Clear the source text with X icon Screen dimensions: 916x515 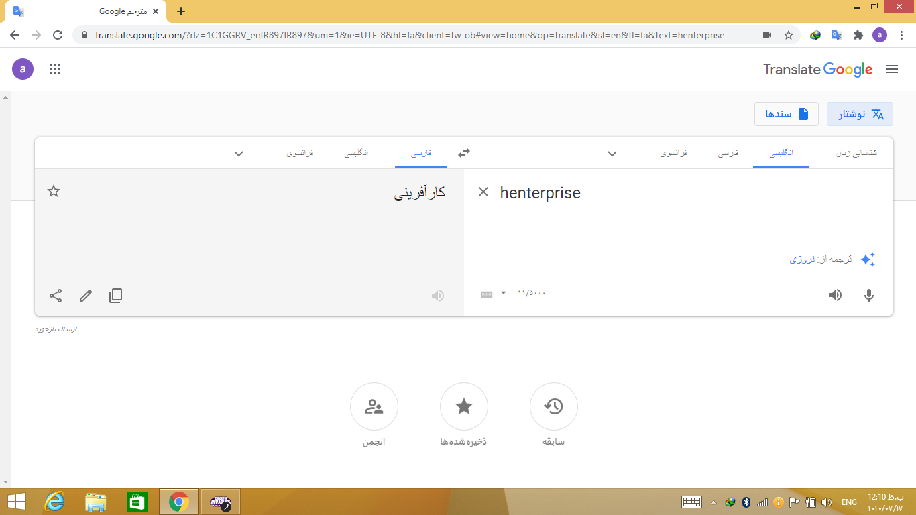tap(483, 192)
